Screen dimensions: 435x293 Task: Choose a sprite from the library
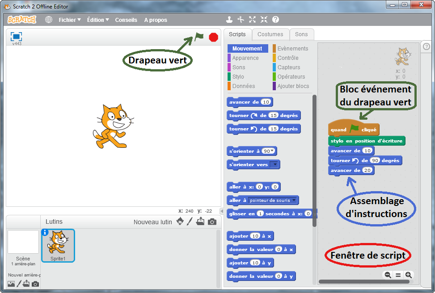(180, 222)
